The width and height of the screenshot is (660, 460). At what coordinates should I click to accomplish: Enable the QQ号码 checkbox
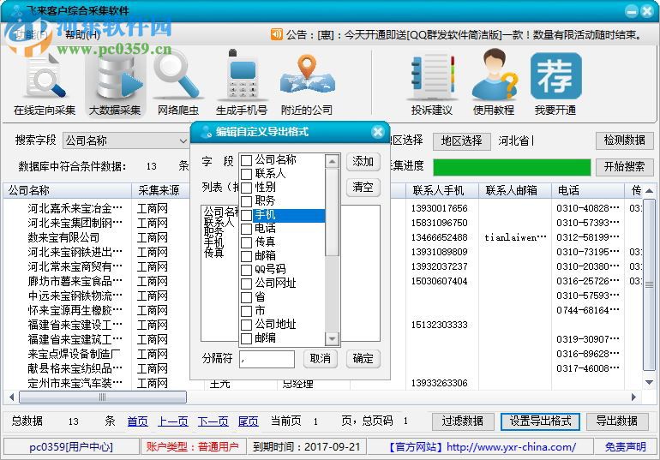pos(247,269)
